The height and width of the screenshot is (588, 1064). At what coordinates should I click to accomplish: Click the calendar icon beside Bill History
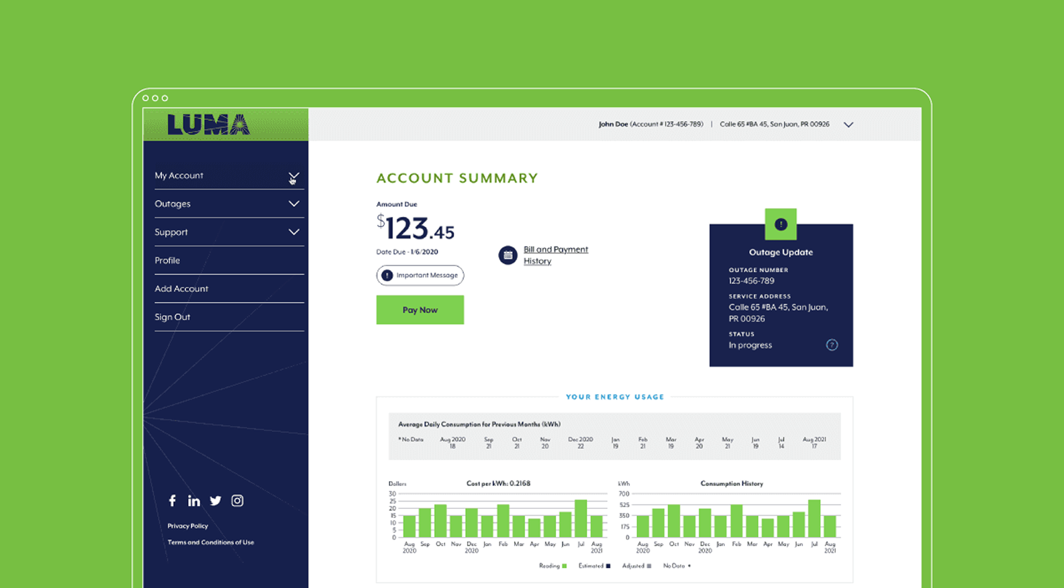[508, 255]
